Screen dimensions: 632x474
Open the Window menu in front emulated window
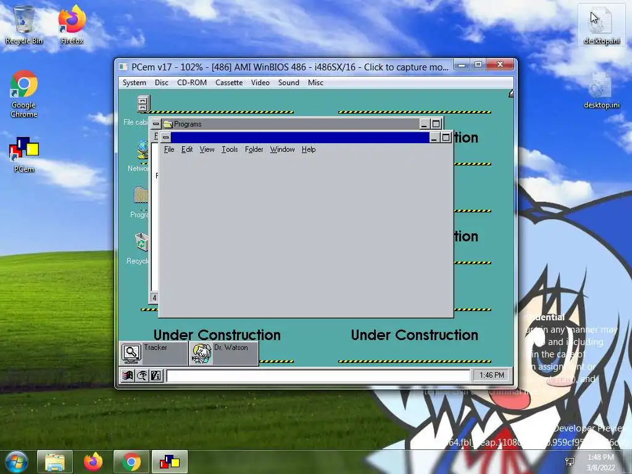[x=282, y=149]
